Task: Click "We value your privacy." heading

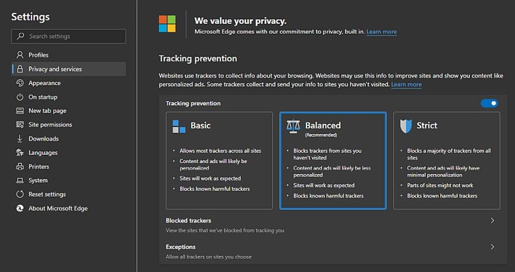Action: 241,21
